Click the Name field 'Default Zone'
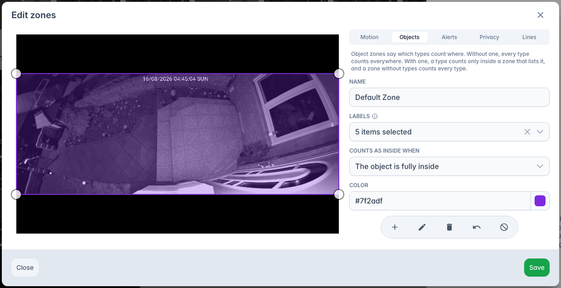The height and width of the screenshot is (288, 561). pos(449,97)
